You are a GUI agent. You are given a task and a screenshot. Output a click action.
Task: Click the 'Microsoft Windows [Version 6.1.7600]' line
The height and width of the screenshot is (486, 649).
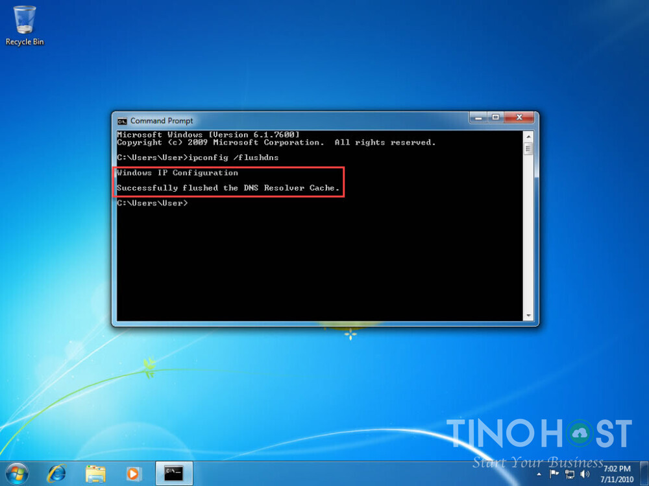[208, 135]
